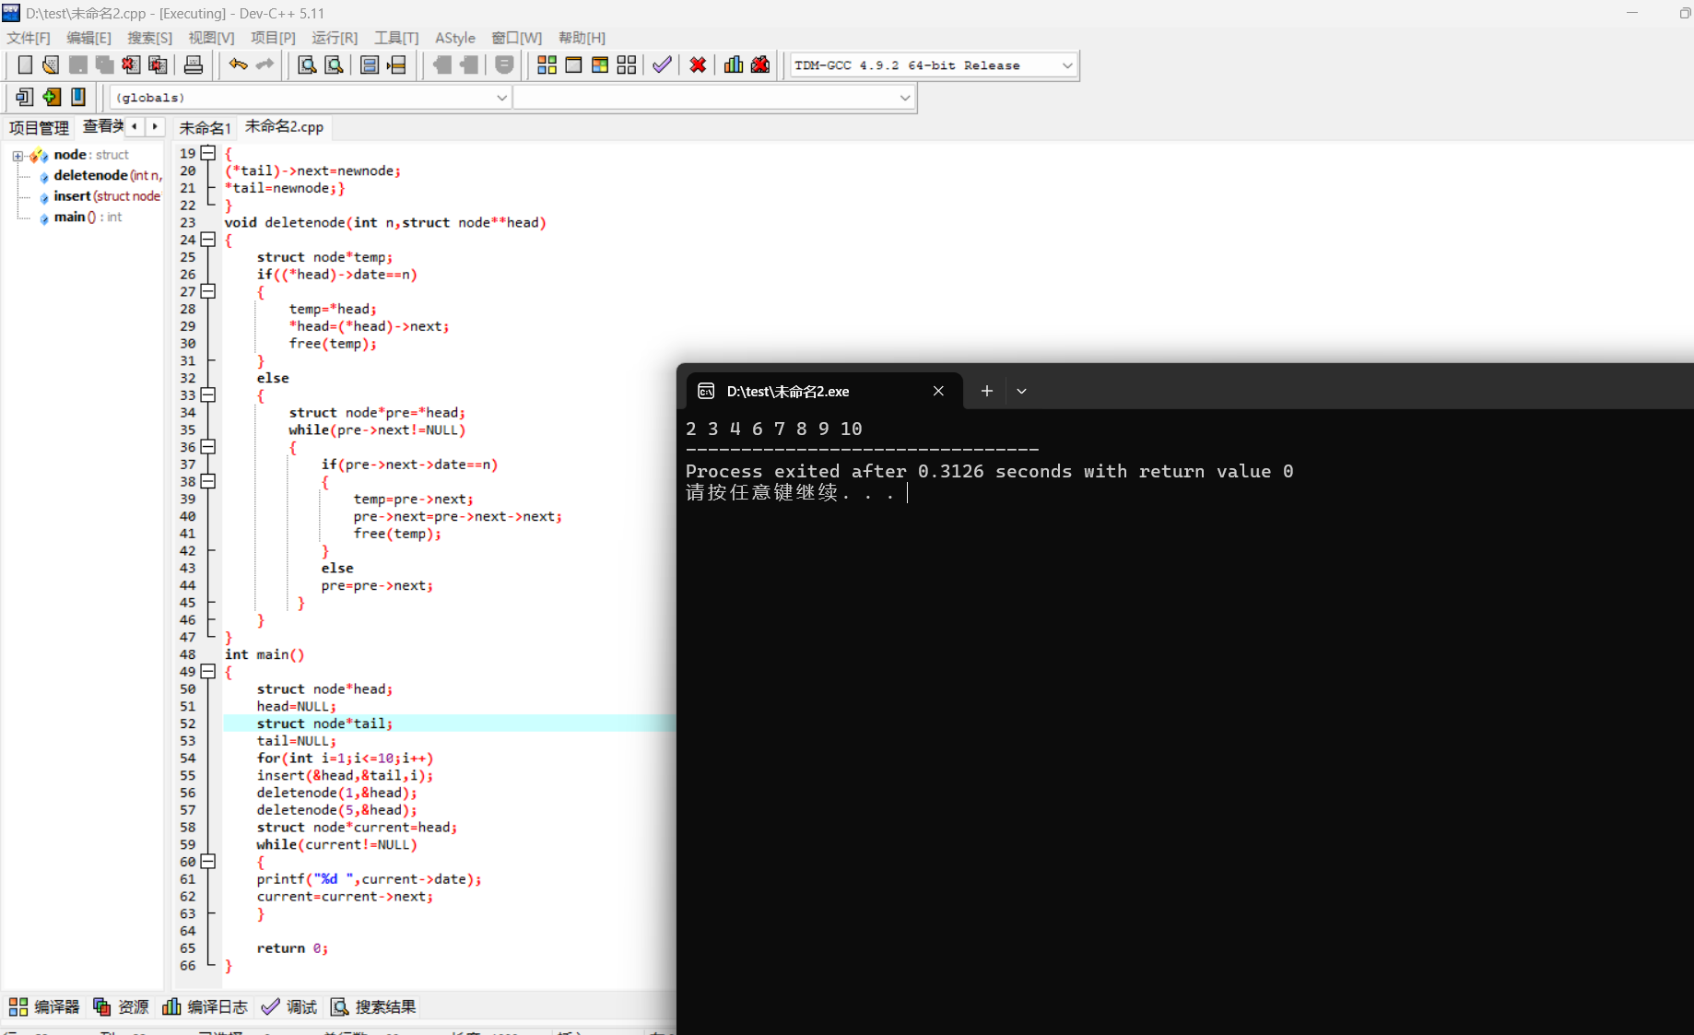The image size is (1694, 1035).
Task: Collapse the code fold at line 33
Action: (x=208, y=395)
